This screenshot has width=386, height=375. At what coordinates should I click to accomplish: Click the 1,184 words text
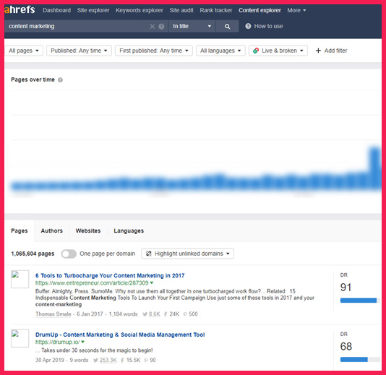coord(123,314)
